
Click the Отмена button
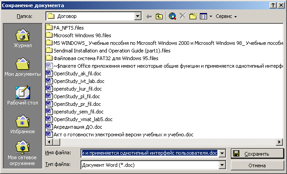point(257,165)
